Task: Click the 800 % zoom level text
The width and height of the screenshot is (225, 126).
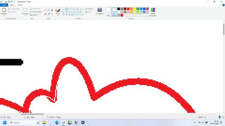Action: (x=201, y=117)
